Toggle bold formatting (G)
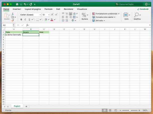Image resolution: width=153 pixels, height=114 pixels. 21,20
